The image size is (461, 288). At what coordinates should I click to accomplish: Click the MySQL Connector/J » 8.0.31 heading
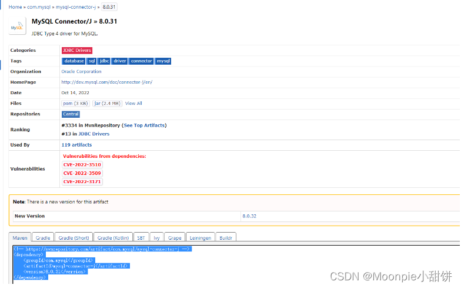(x=74, y=21)
